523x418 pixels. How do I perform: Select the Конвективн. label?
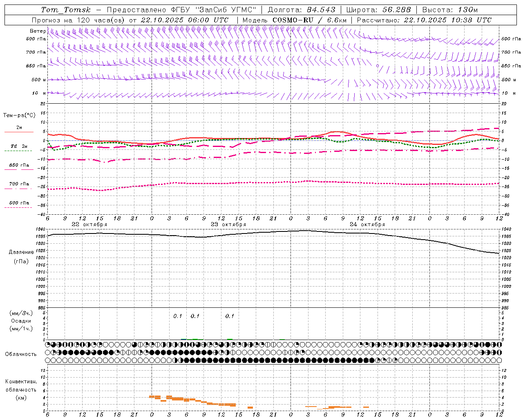click(21, 382)
